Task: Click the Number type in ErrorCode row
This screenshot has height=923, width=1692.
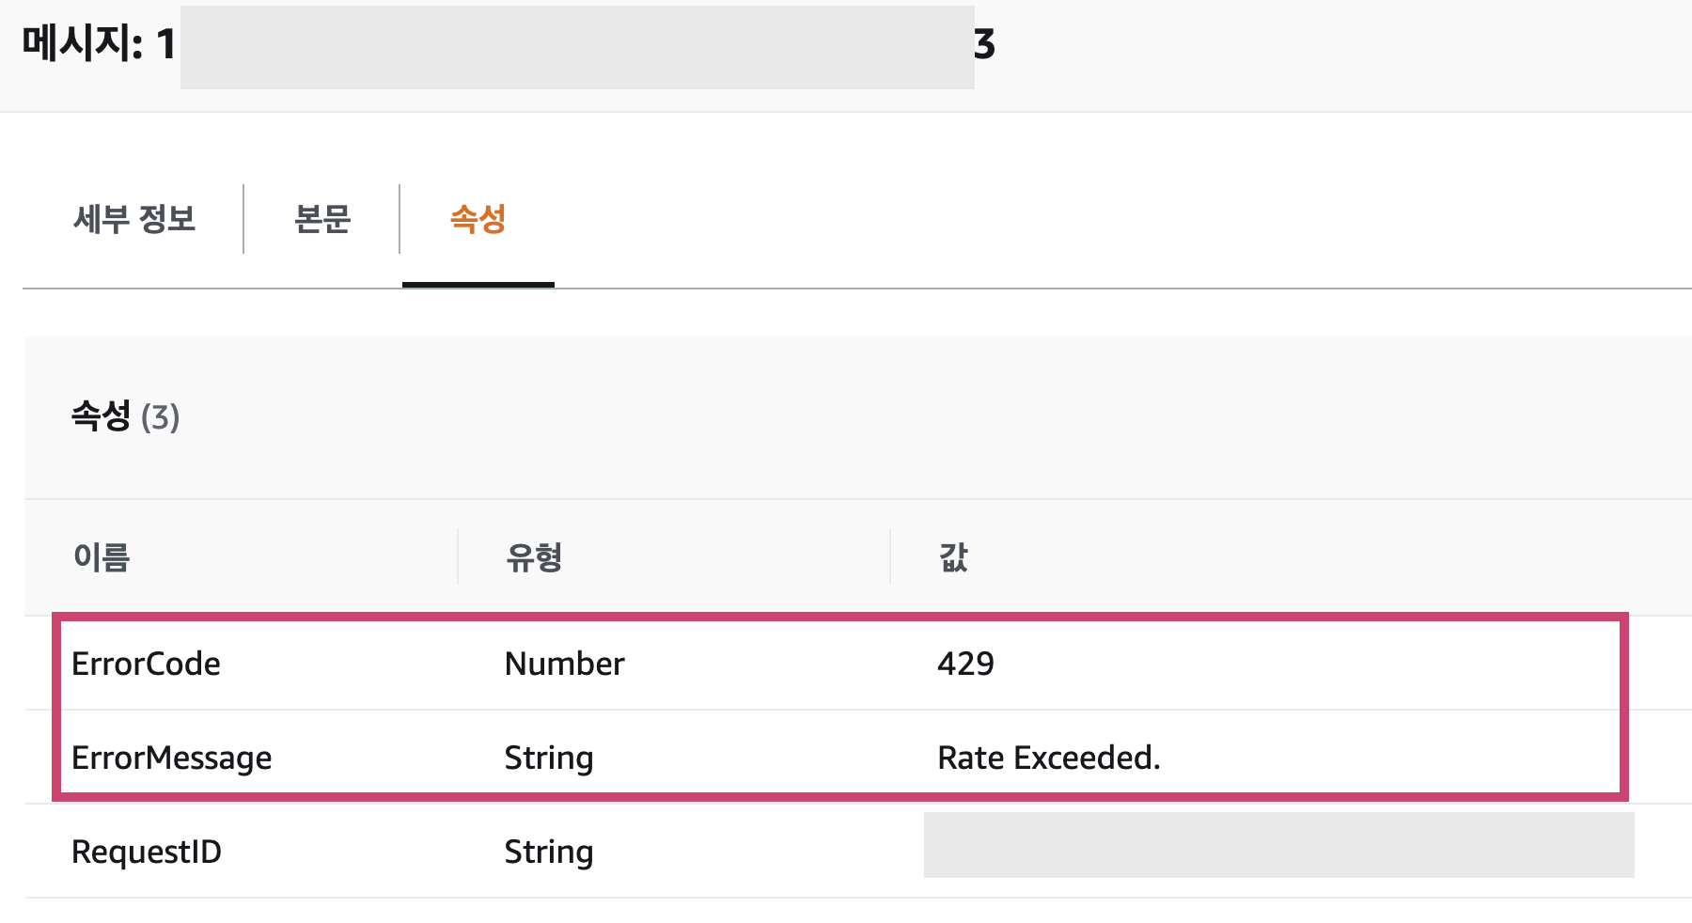Action: click(564, 664)
